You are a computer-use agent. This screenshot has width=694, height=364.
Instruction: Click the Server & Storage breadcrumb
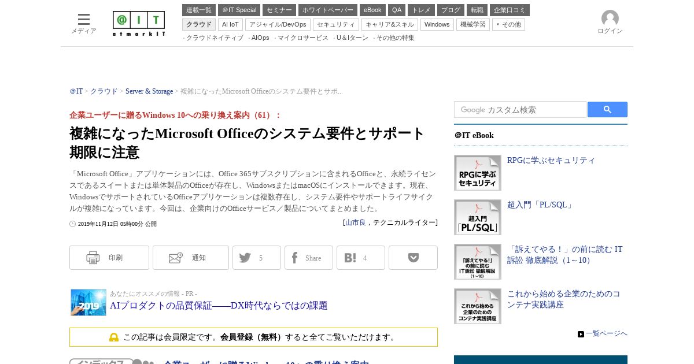[149, 91]
